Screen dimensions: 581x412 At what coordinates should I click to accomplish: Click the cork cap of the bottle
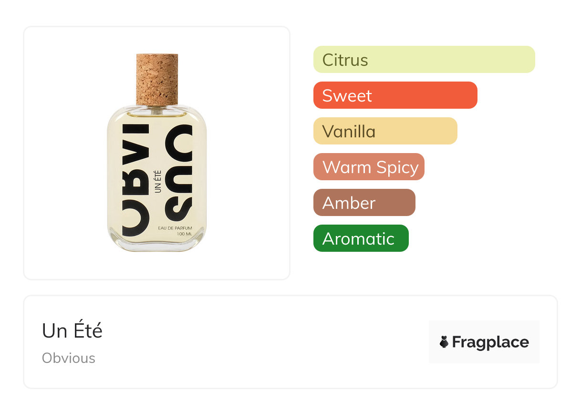[157, 79]
